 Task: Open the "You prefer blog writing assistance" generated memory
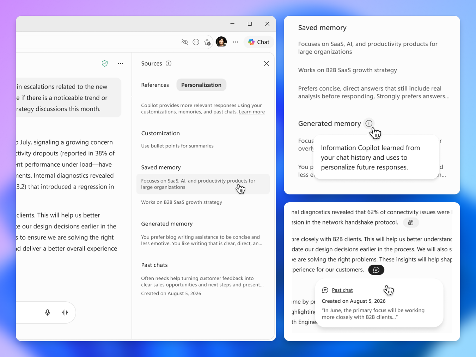[x=202, y=240]
